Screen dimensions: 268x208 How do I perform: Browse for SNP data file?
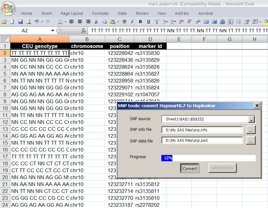pos(251,140)
